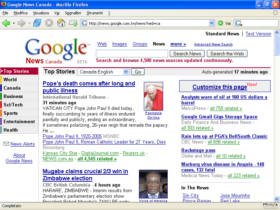
Task: Click the green Vai go icon
Action: tap(220, 23)
